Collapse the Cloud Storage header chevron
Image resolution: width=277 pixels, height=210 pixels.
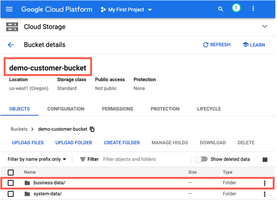tap(265, 26)
